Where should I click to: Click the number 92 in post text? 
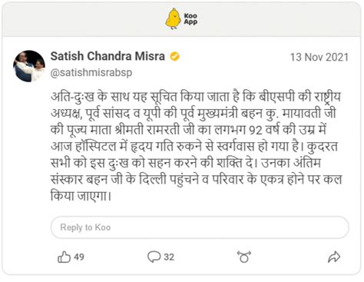click(256, 131)
